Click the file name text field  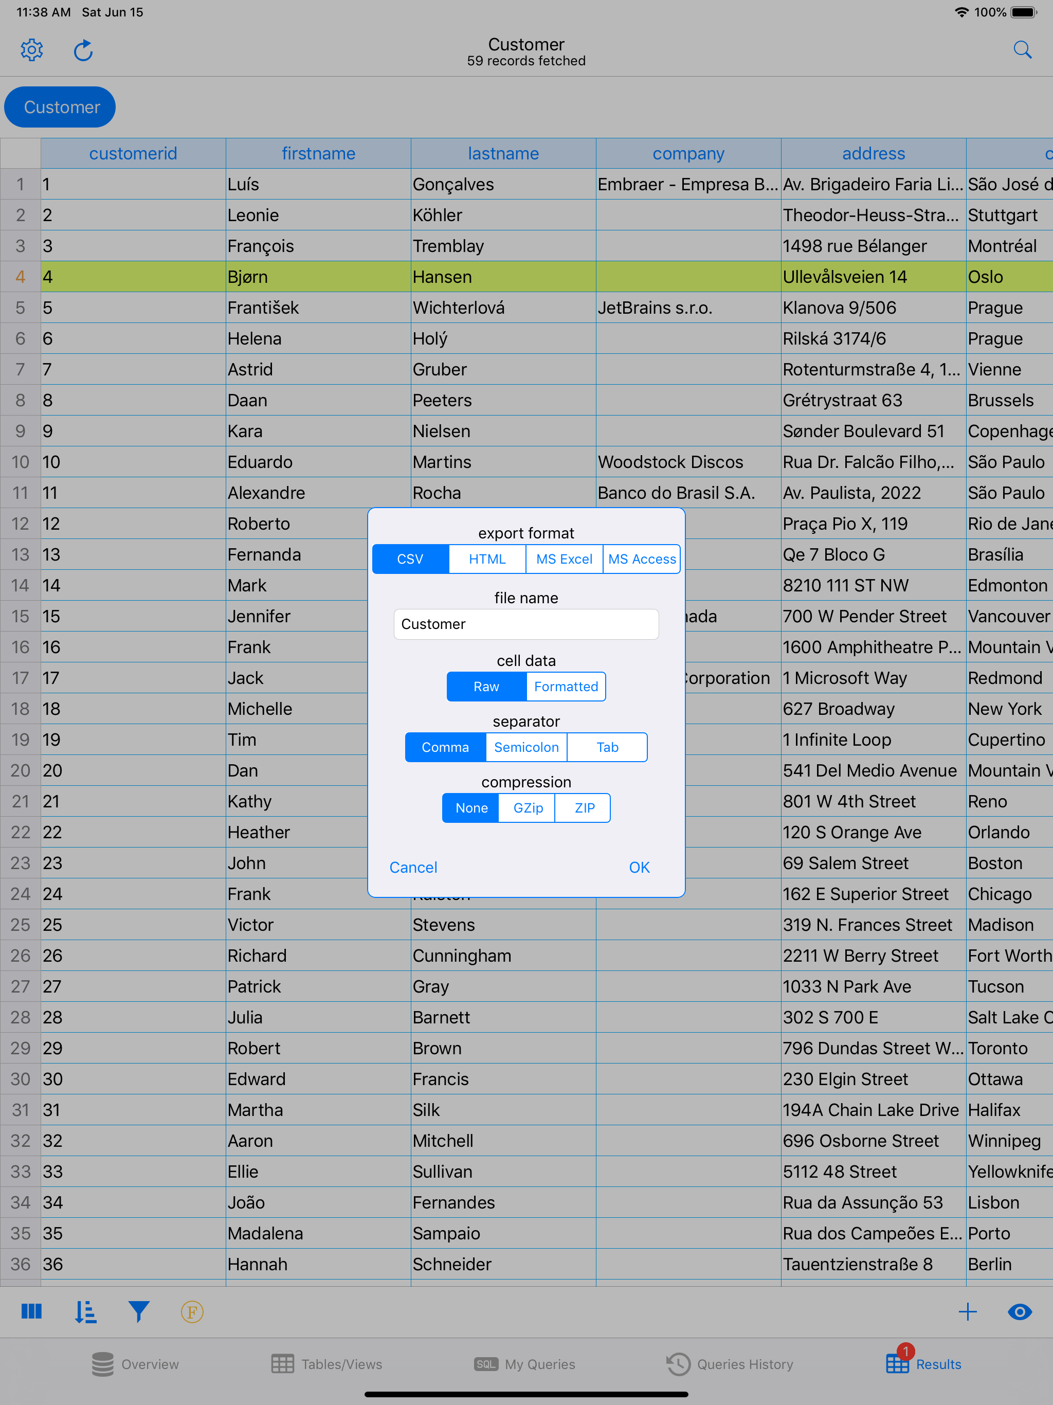coord(526,624)
